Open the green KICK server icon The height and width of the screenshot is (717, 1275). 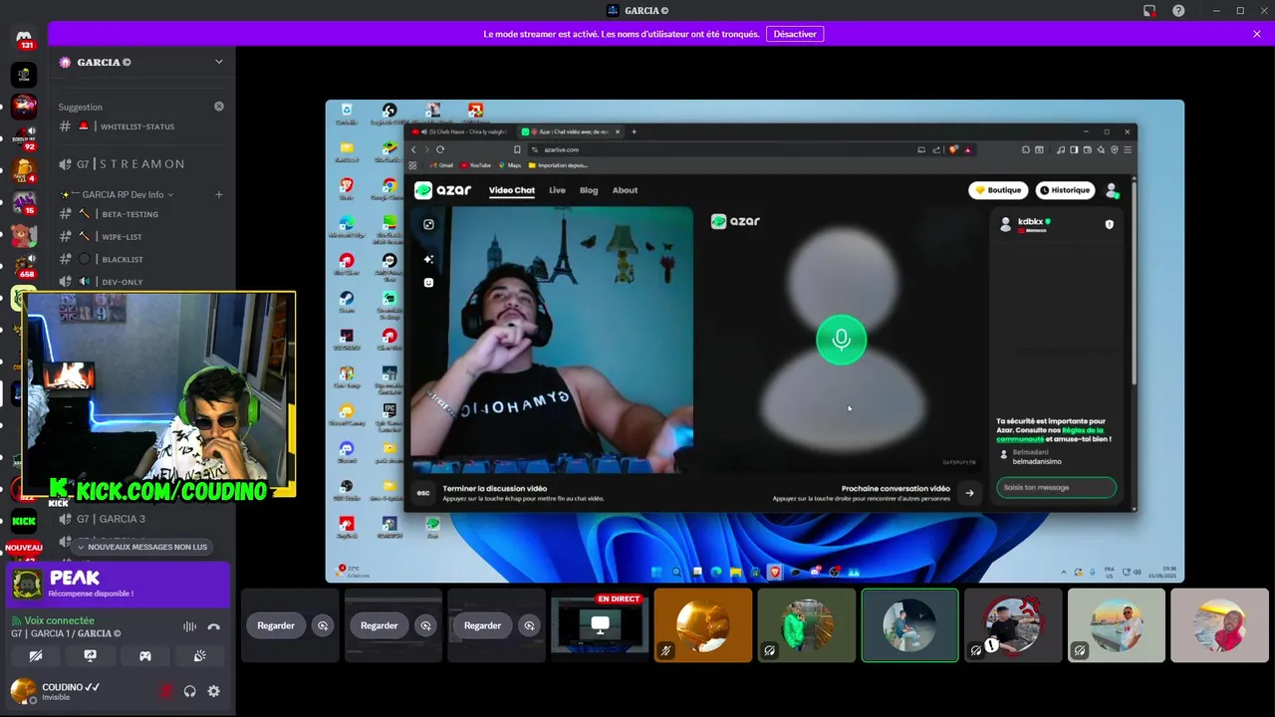tap(24, 520)
